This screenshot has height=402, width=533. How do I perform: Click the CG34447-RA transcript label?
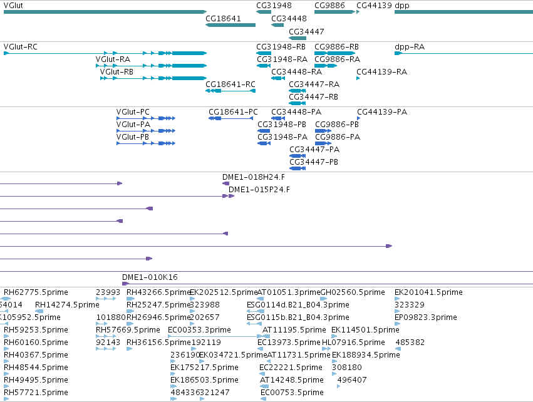click(x=314, y=85)
